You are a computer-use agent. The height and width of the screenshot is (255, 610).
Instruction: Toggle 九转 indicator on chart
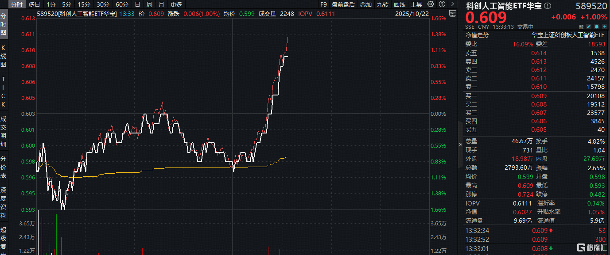383,4
